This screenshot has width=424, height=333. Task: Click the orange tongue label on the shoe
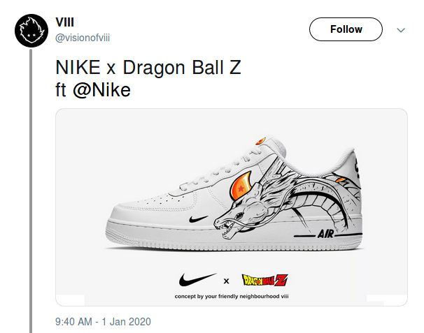260,140
